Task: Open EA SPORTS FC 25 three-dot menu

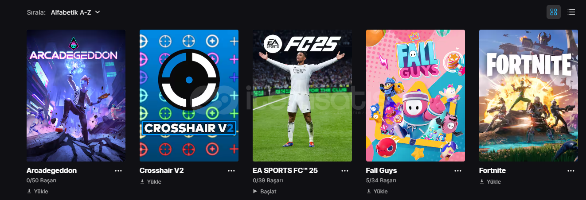Action: coord(344,171)
